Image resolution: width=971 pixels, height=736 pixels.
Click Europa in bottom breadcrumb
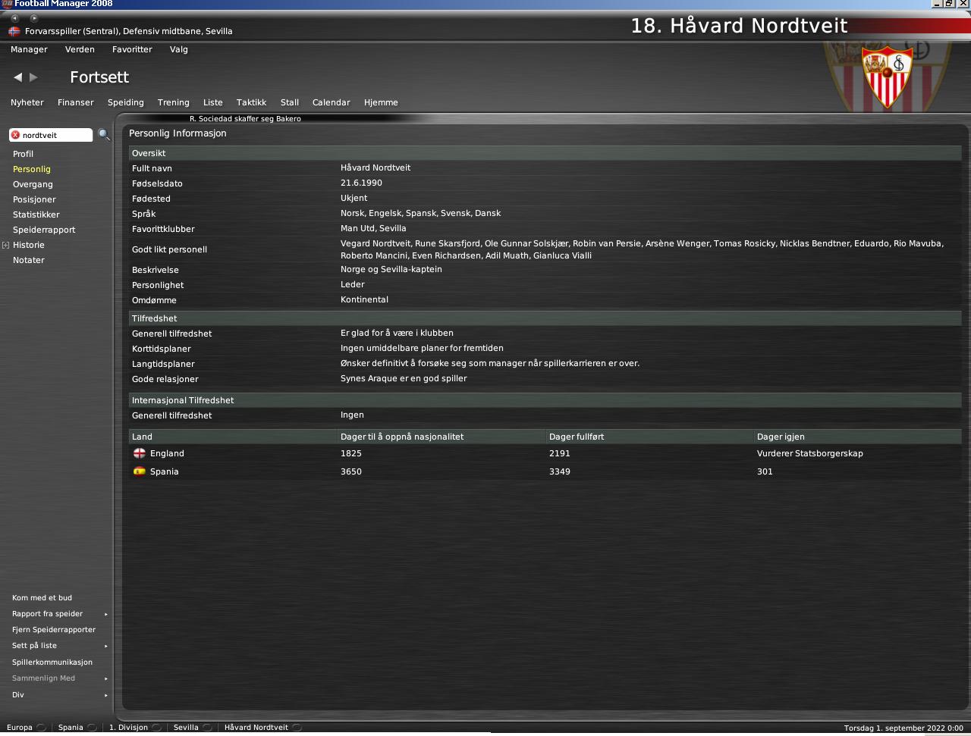click(20, 728)
